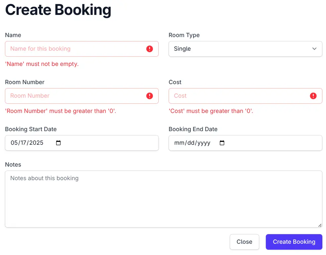Click the Room Type label
Image resolution: width=326 pixels, height=255 pixels.
coord(184,35)
